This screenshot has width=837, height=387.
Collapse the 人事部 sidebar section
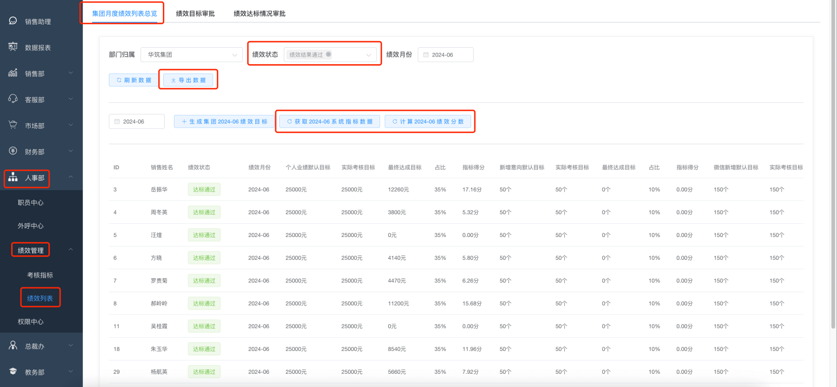click(71, 177)
